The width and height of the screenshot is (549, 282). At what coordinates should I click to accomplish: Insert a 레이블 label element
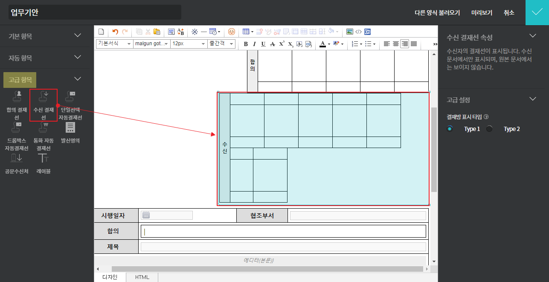pos(44,158)
